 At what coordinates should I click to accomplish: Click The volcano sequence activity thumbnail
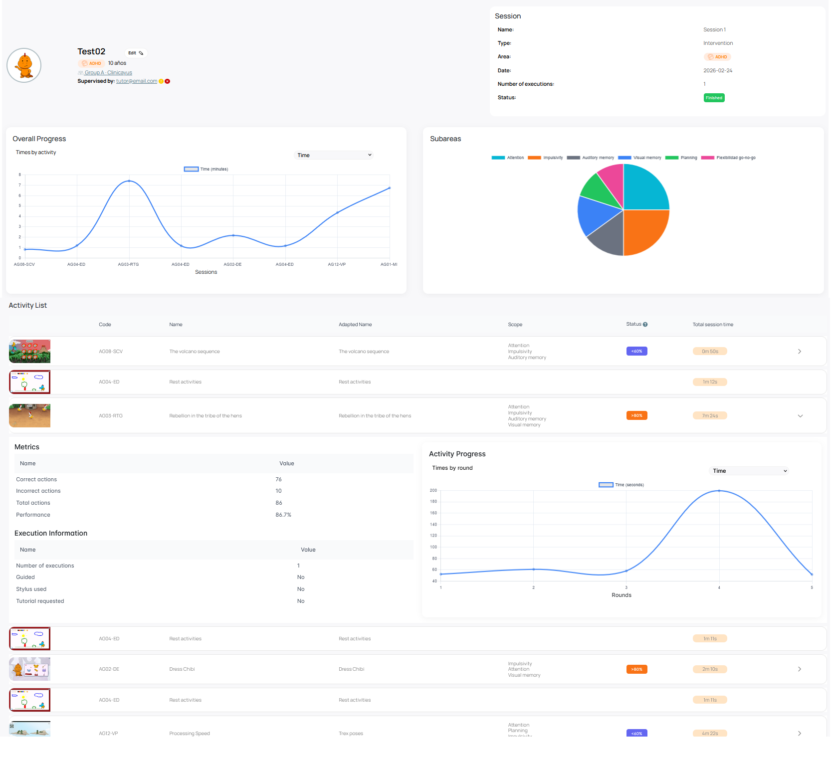(x=30, y=352)
